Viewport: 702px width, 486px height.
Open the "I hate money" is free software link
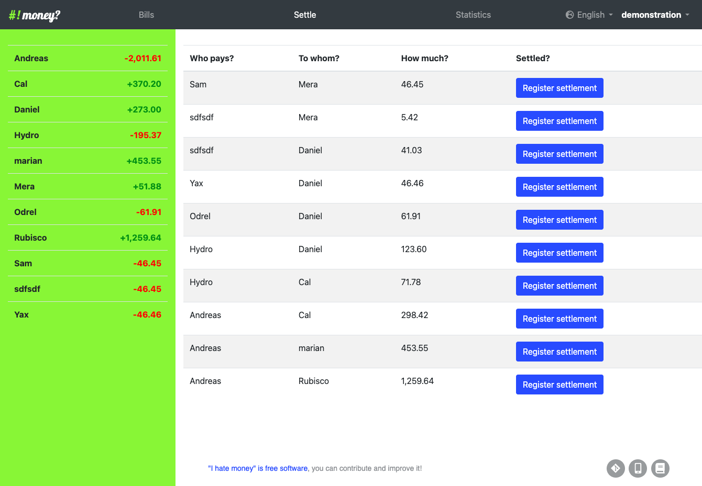tap(258, 468)
